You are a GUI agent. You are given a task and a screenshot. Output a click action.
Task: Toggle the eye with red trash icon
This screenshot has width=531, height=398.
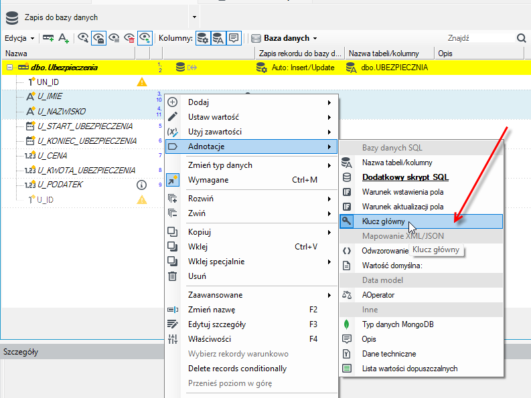[129, 38]
